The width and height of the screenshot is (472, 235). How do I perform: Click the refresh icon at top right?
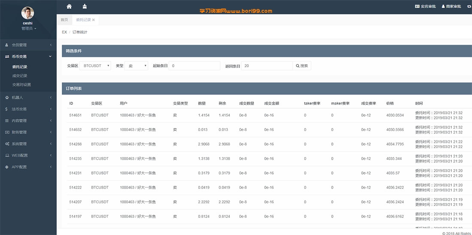[x=469, y=6]
